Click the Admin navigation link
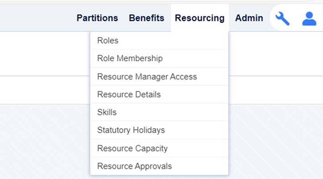Image resolution: width=323 pixels, height=179 pixels. 249,18
